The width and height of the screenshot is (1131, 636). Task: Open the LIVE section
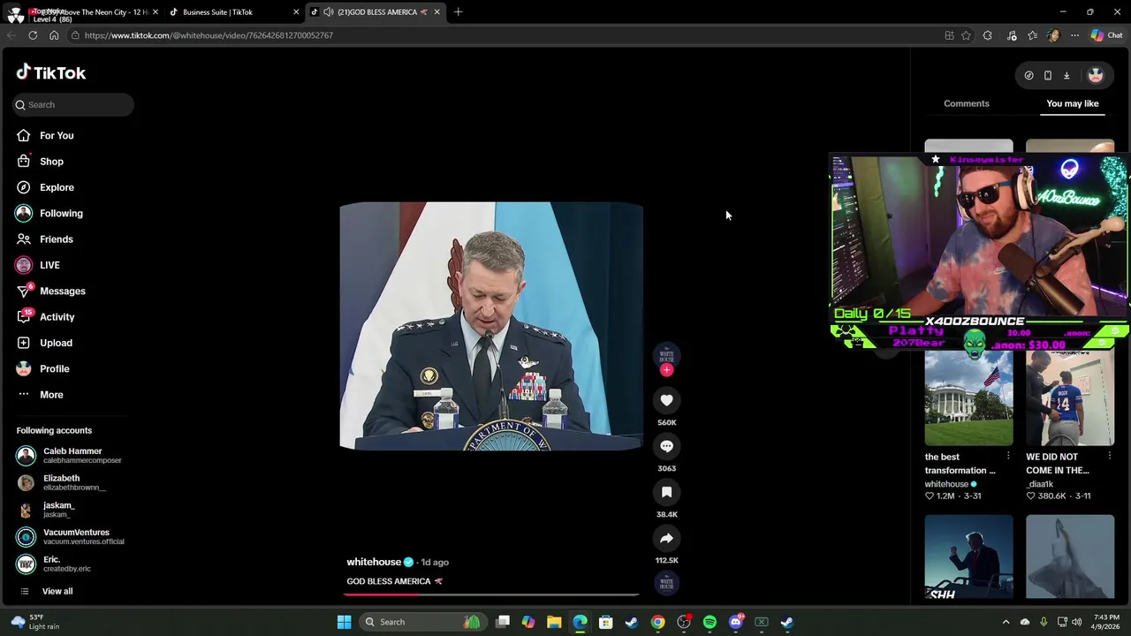(37, 265)
